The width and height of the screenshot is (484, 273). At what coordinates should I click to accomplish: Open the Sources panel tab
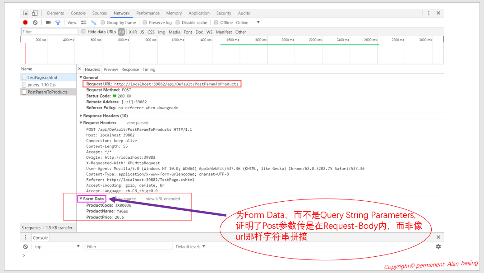[99, 13]
